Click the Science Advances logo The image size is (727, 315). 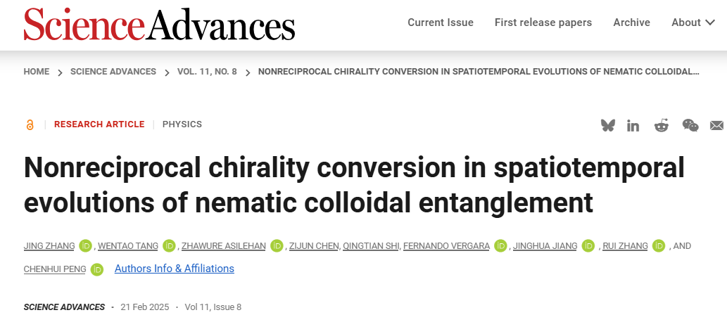tap(159, 24)
